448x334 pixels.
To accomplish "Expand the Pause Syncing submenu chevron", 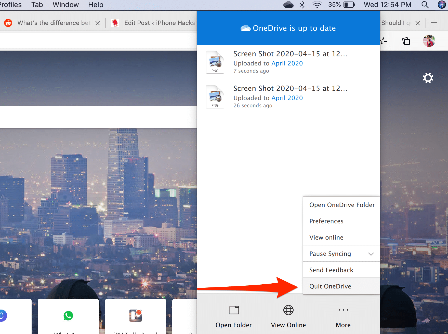I will click(x=371, y=254).
